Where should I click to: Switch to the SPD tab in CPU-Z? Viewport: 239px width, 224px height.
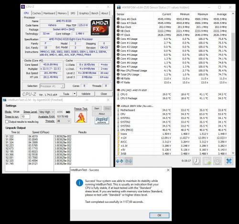tap(73, 13)
